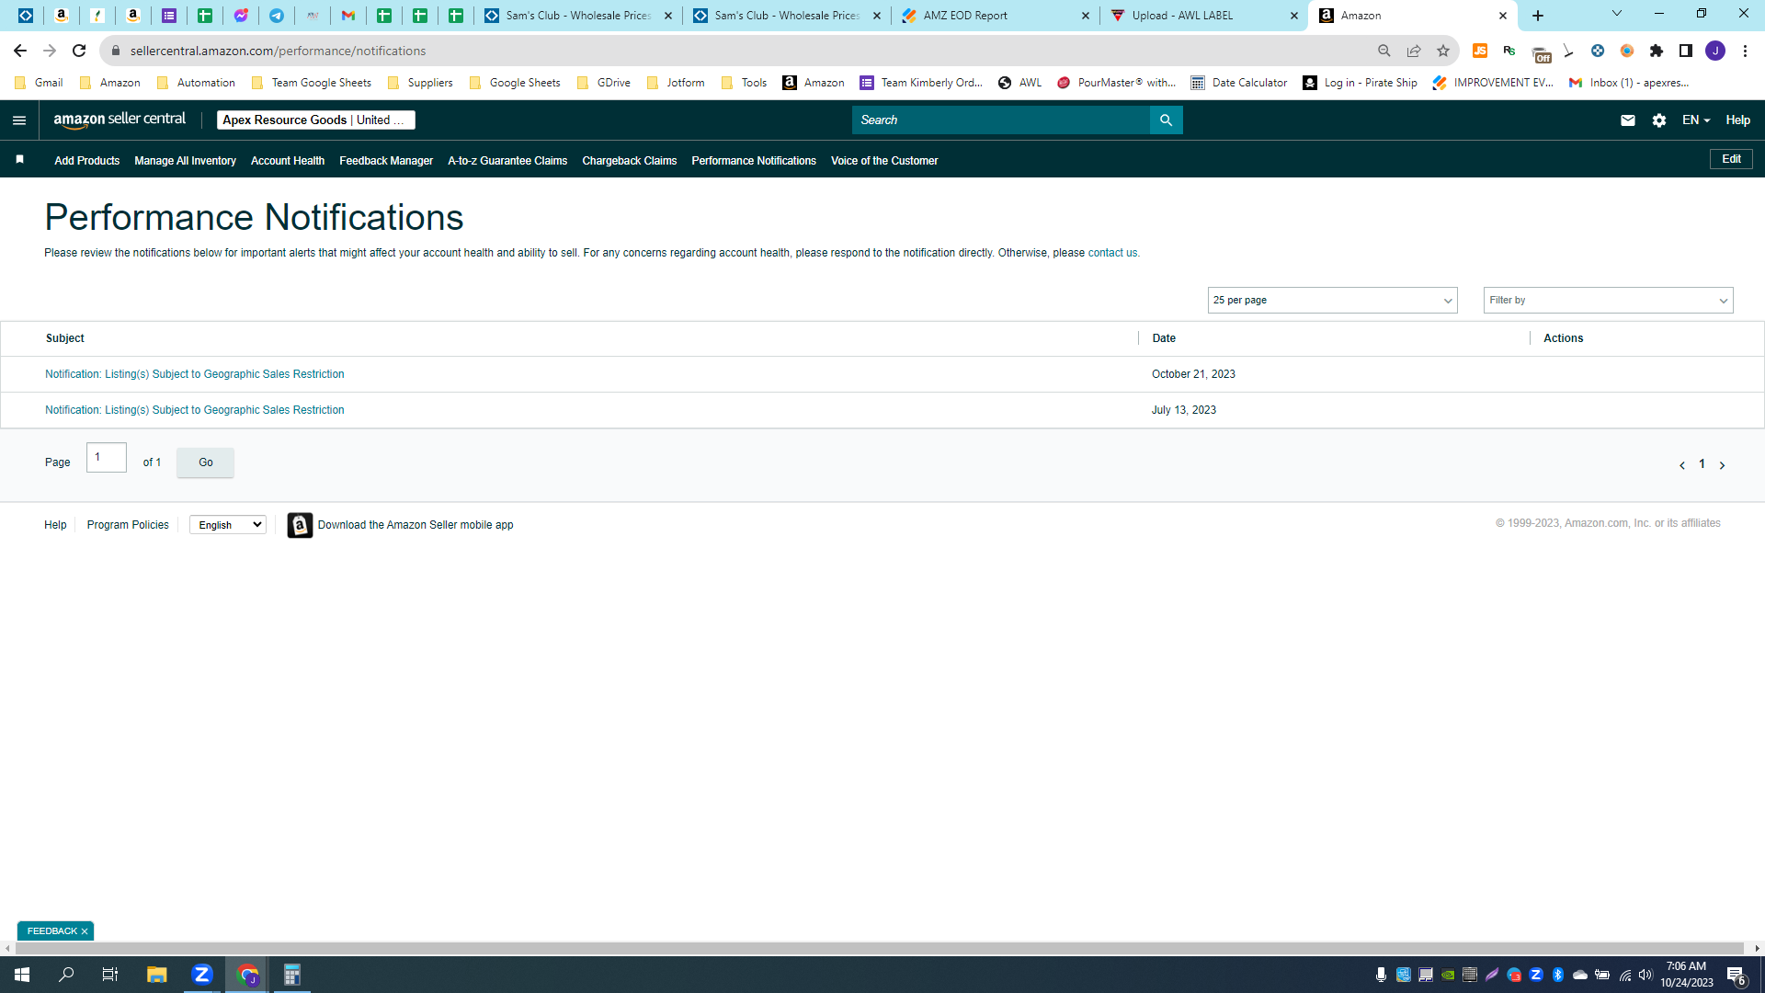
Task: Expand the EN language selector
Action: [x=1696, y=120]
